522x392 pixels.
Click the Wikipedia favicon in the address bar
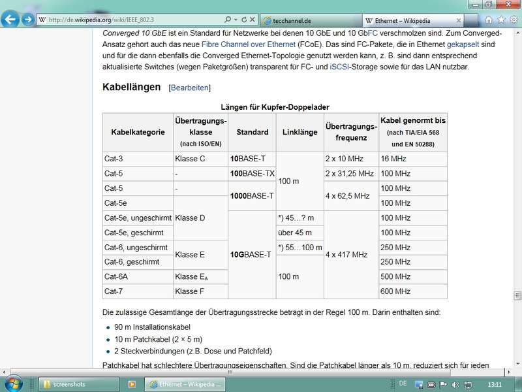42,20
